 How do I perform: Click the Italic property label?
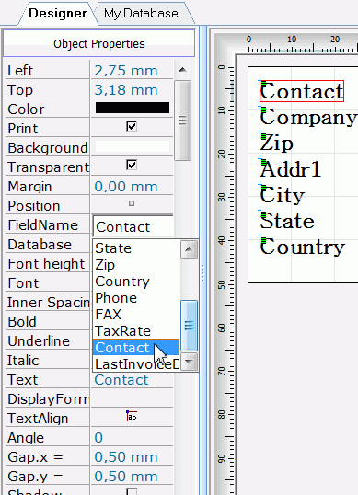(23, 361)
